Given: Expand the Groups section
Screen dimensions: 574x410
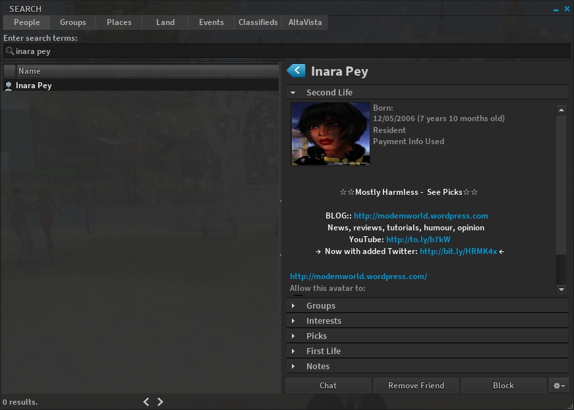Looking at the screenshot, I should pyautogui.click(x=320, y=305).
